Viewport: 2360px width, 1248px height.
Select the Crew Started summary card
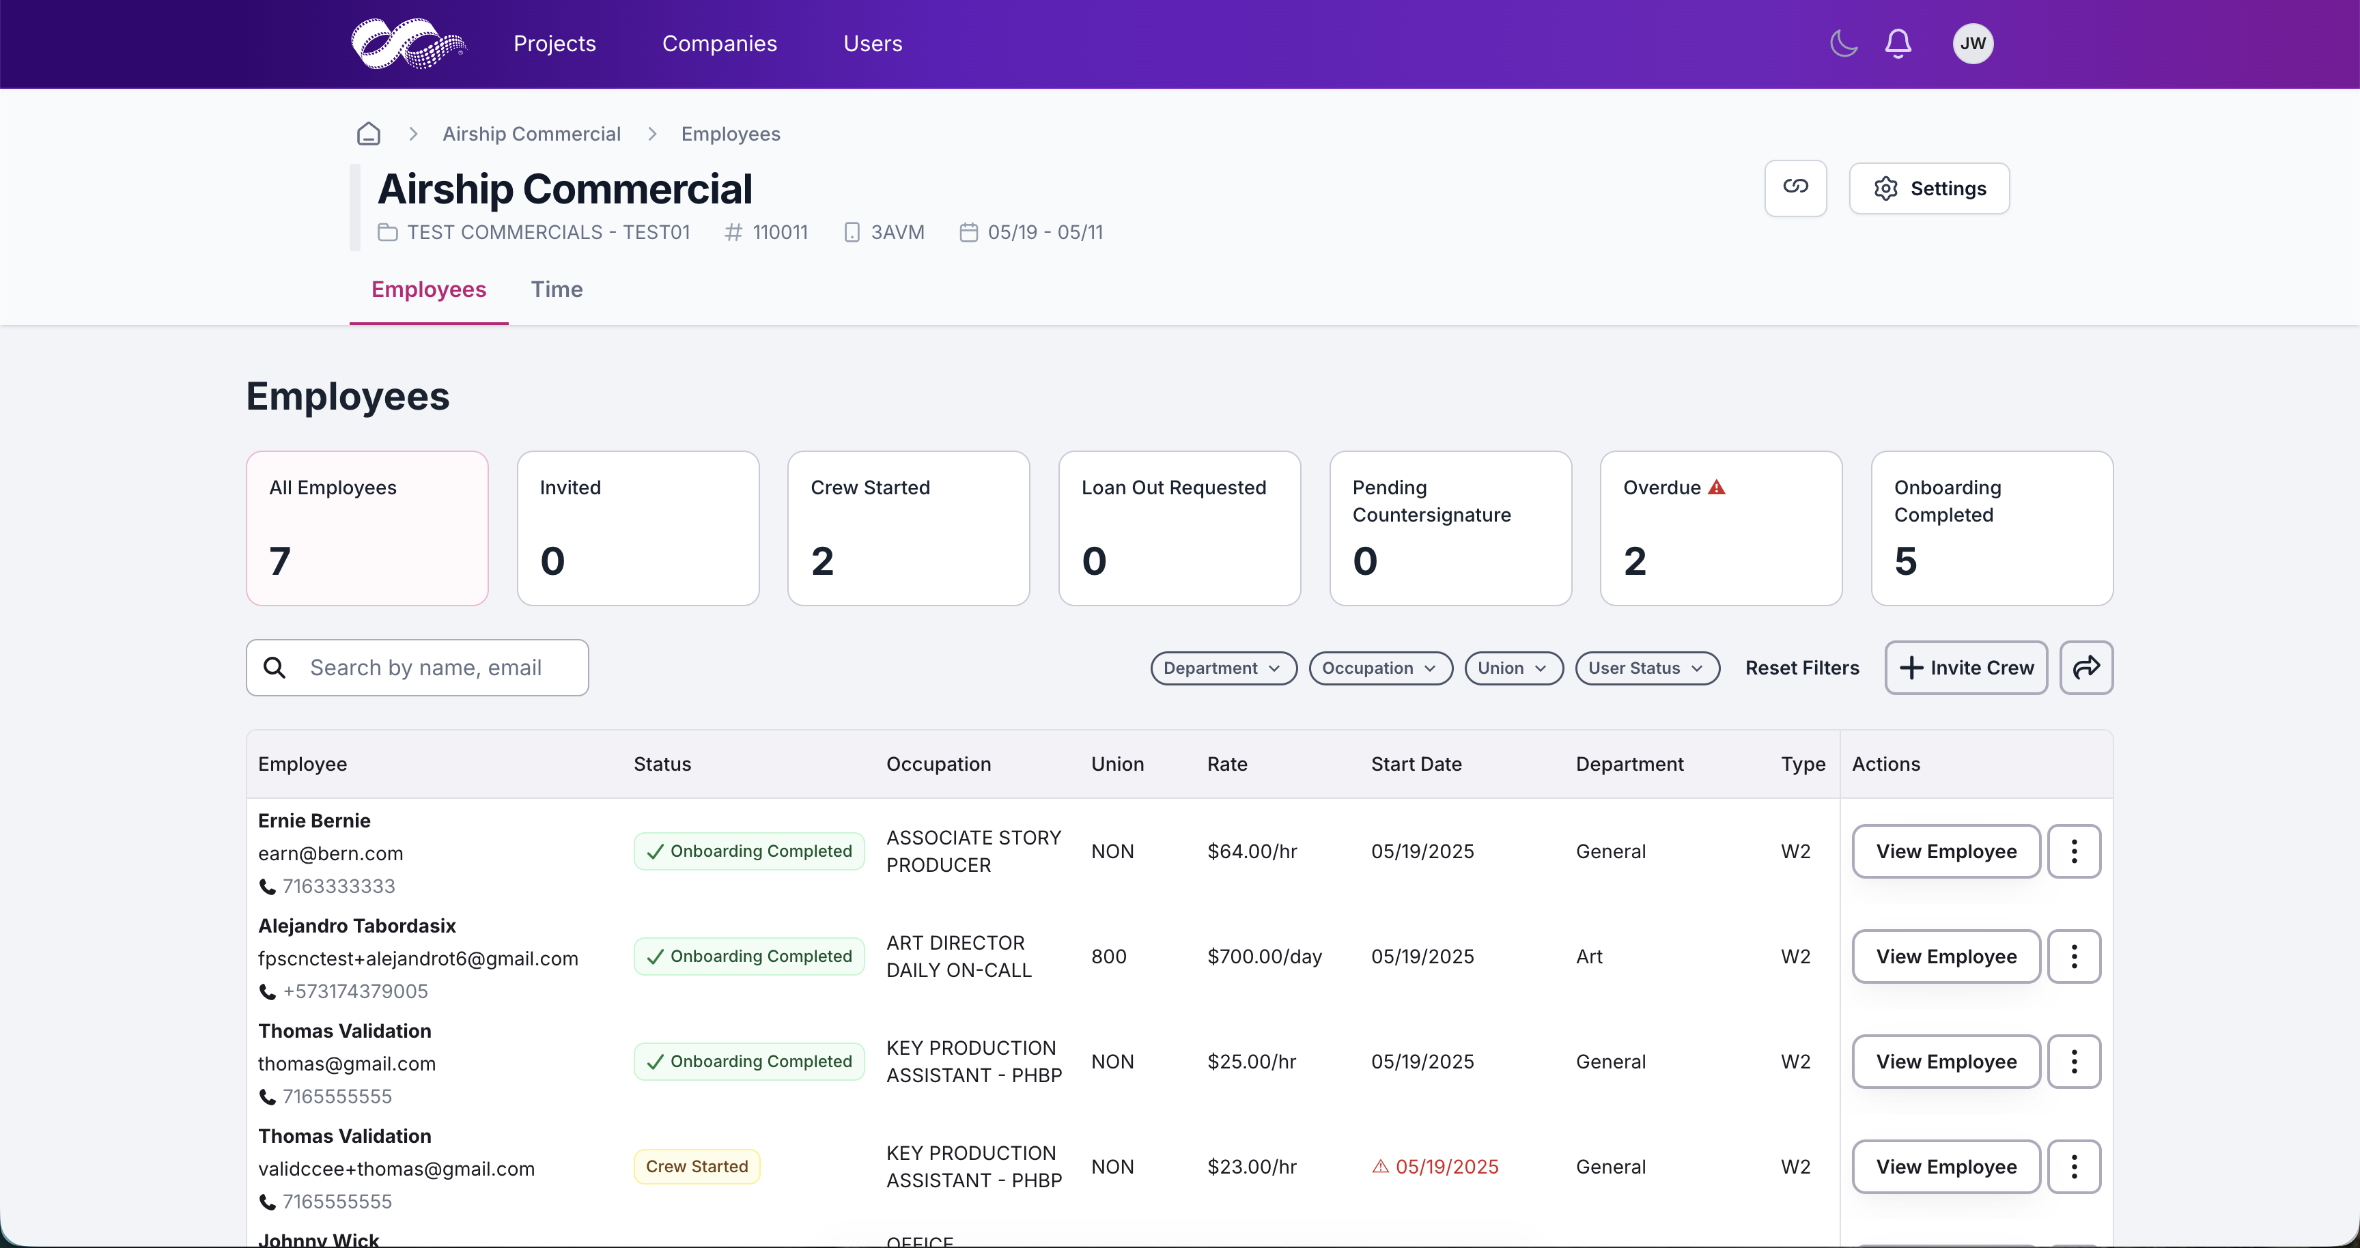pyautogui.click(x=909, y=528)
